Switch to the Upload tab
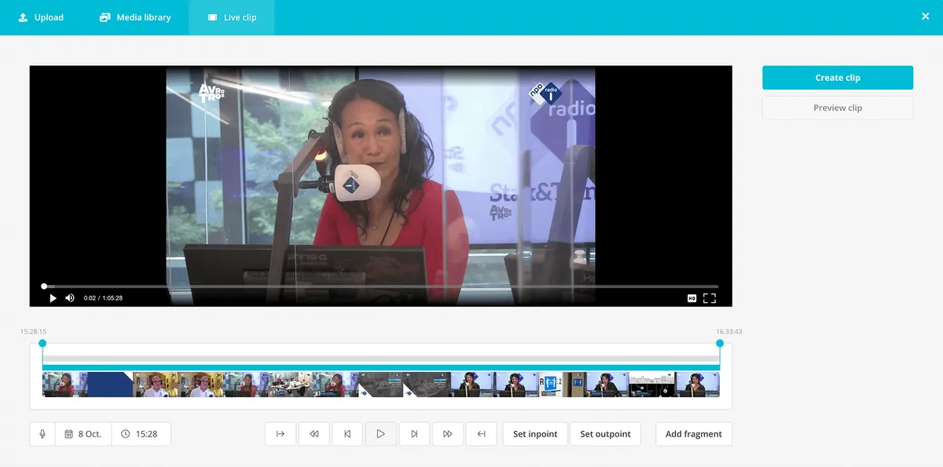Image resolution: width=943 pixels, height=467 pixels. pyautogui.click(x=41, y=17)
